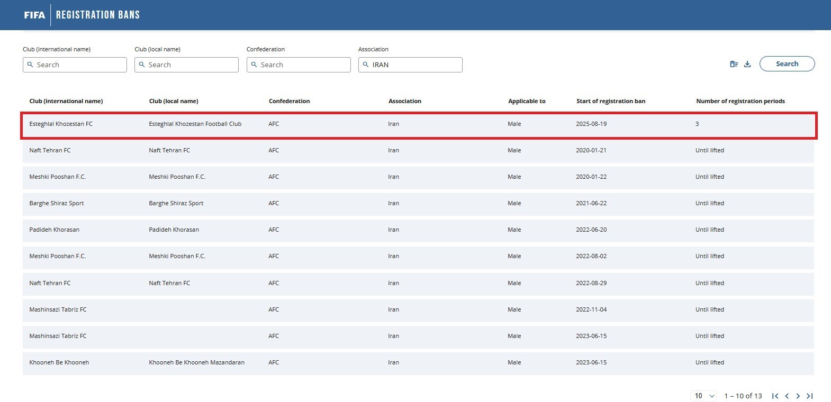The width and height of the screenshot is (831, 402).
Task: Go to the previous results page
Action: tap(787, 396)
